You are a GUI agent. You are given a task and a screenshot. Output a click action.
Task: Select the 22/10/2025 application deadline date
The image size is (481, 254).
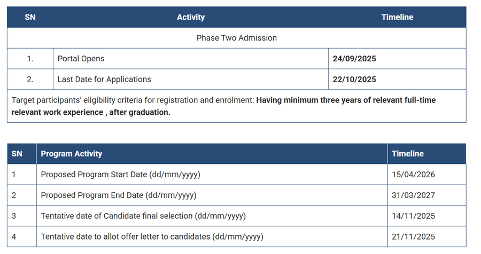354,80
